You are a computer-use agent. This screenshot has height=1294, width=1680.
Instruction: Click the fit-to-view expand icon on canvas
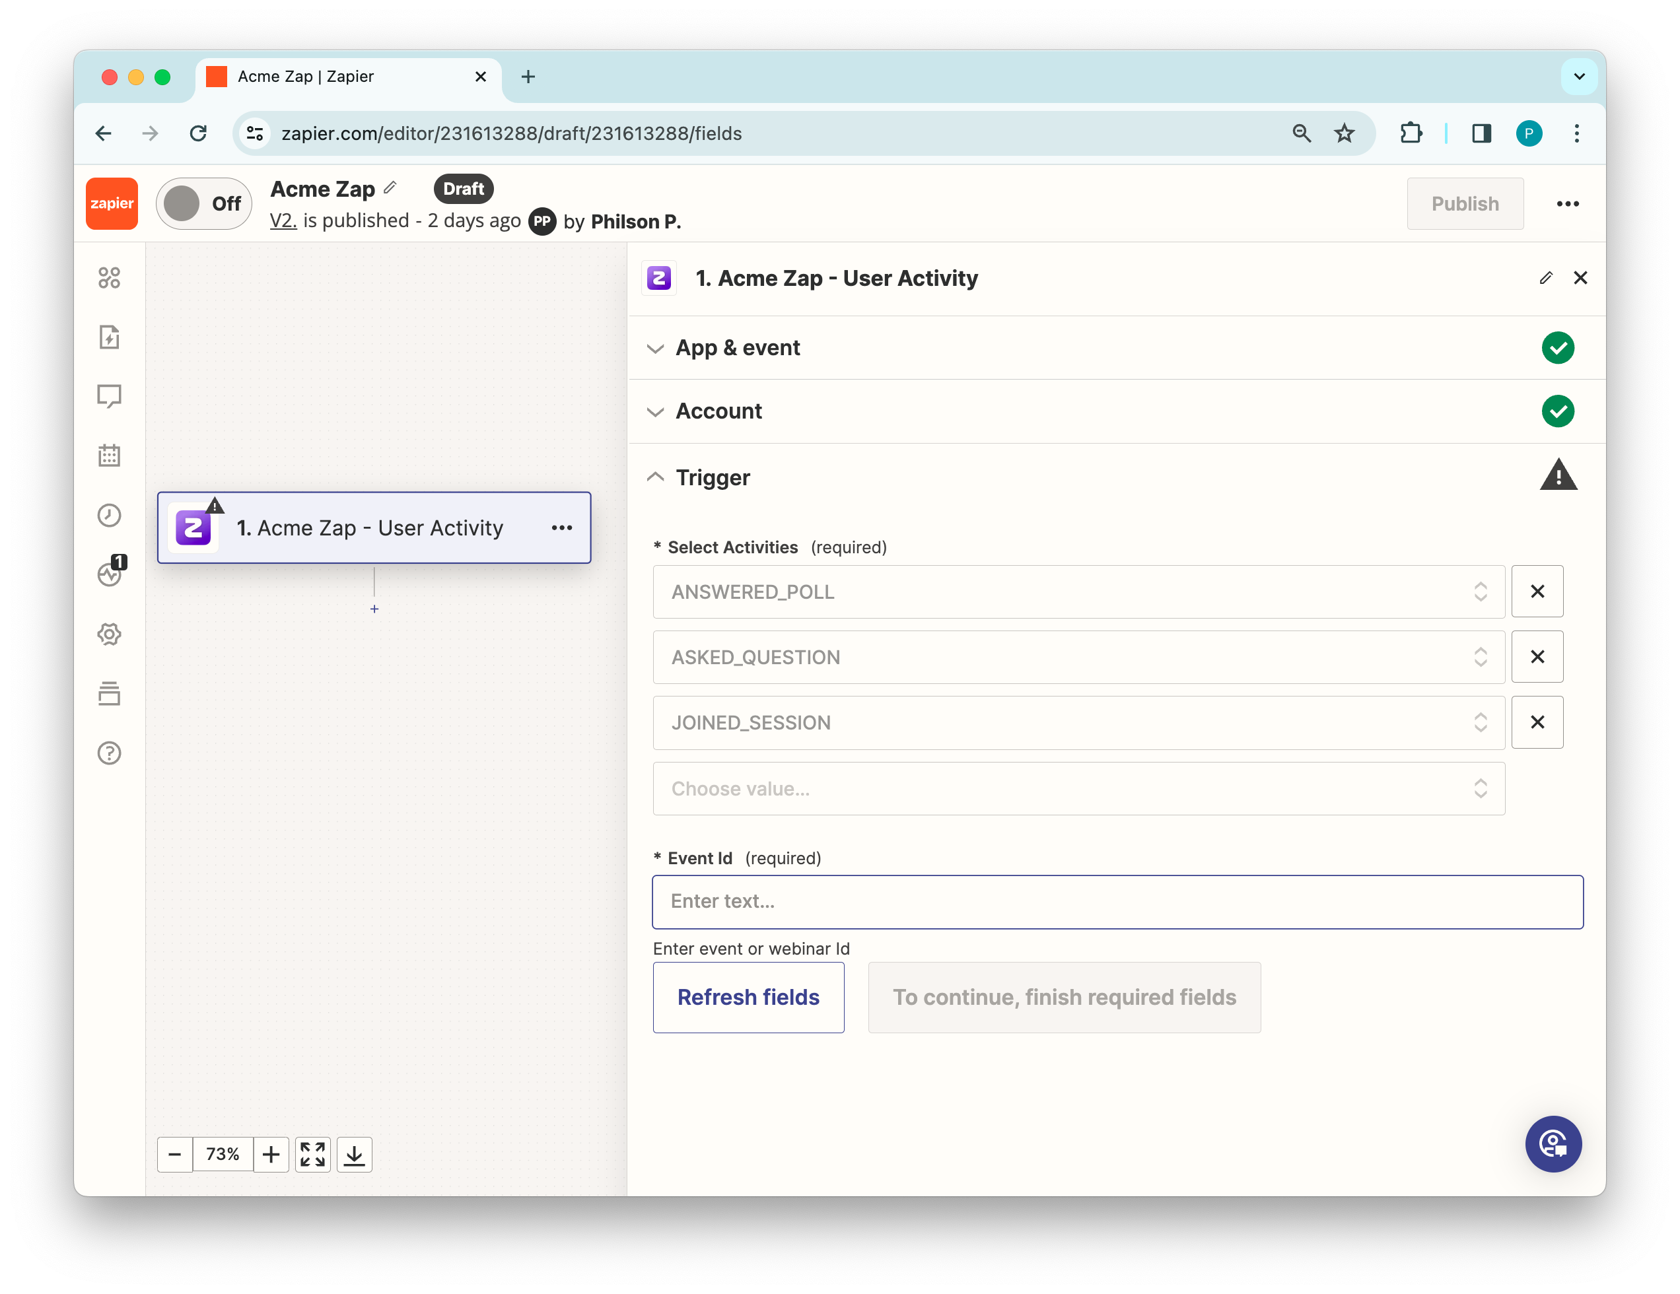click(x=312, y=1154)
